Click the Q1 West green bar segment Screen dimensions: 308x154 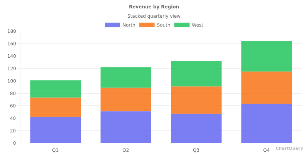pyautogui.click(x=55, y=89)
